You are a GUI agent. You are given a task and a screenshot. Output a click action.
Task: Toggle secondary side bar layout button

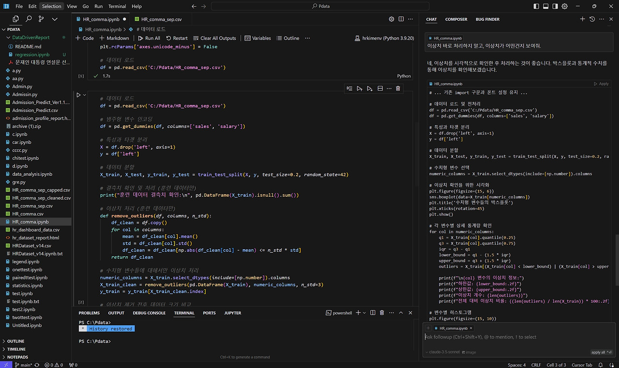pyautogui.click(x=555, y=6)
